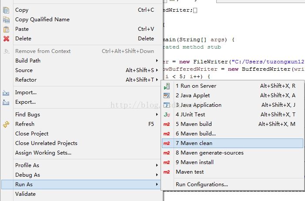Click the yellow Refresh arrows icon

click(x=6, y=124)
